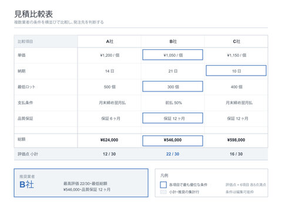282x211 pixels.
Task: Click legend note 条件は編集可能枠
Action: coord(240,192)
